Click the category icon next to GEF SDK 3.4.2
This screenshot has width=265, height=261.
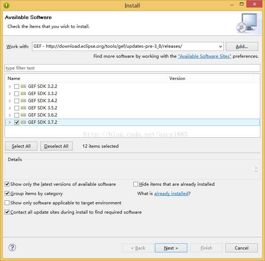click(23, 101)
